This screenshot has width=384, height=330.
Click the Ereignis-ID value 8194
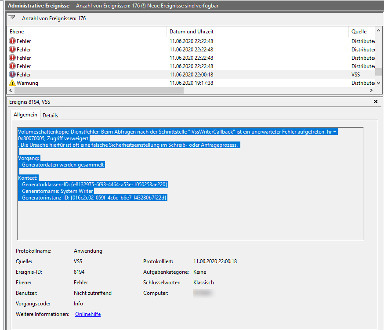[79, 272]
